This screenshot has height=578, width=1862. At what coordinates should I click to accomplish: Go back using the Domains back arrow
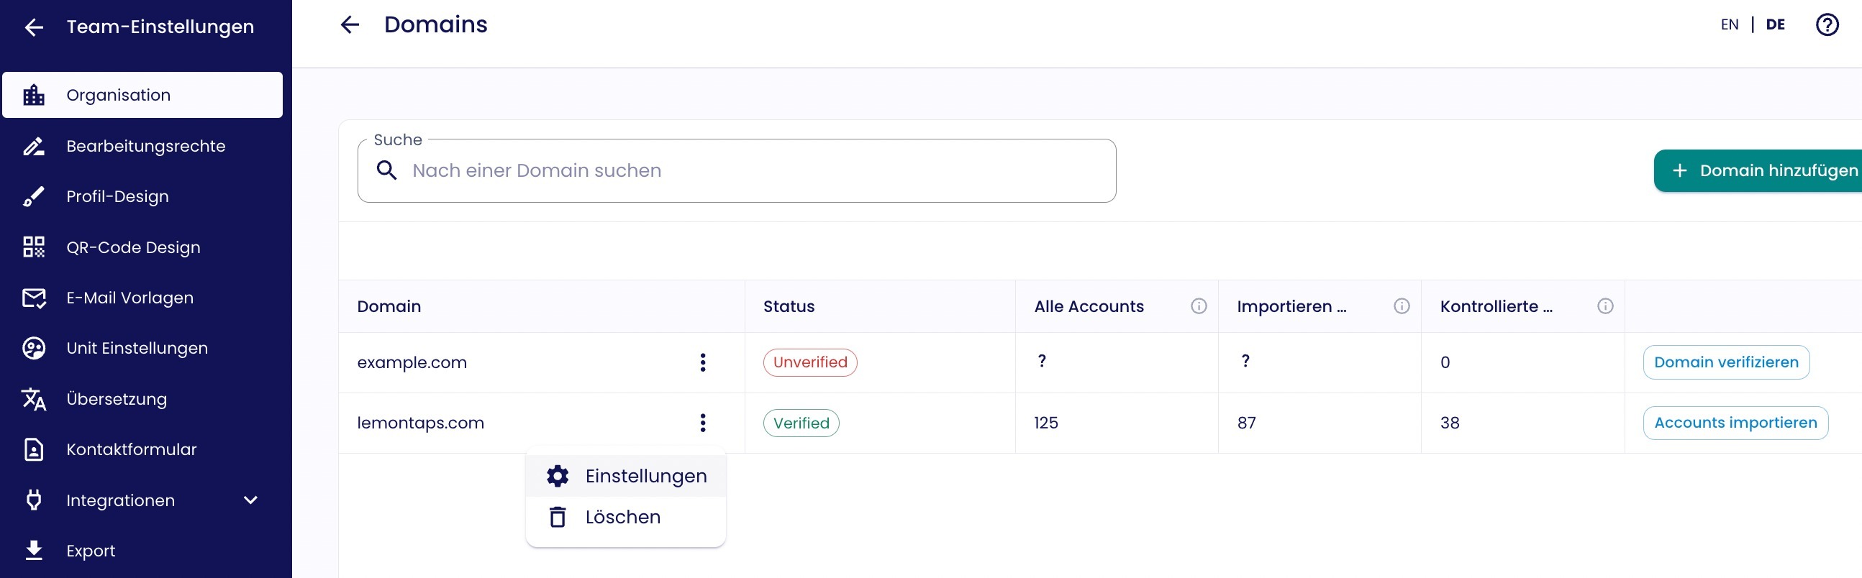[x=350, y=25]
